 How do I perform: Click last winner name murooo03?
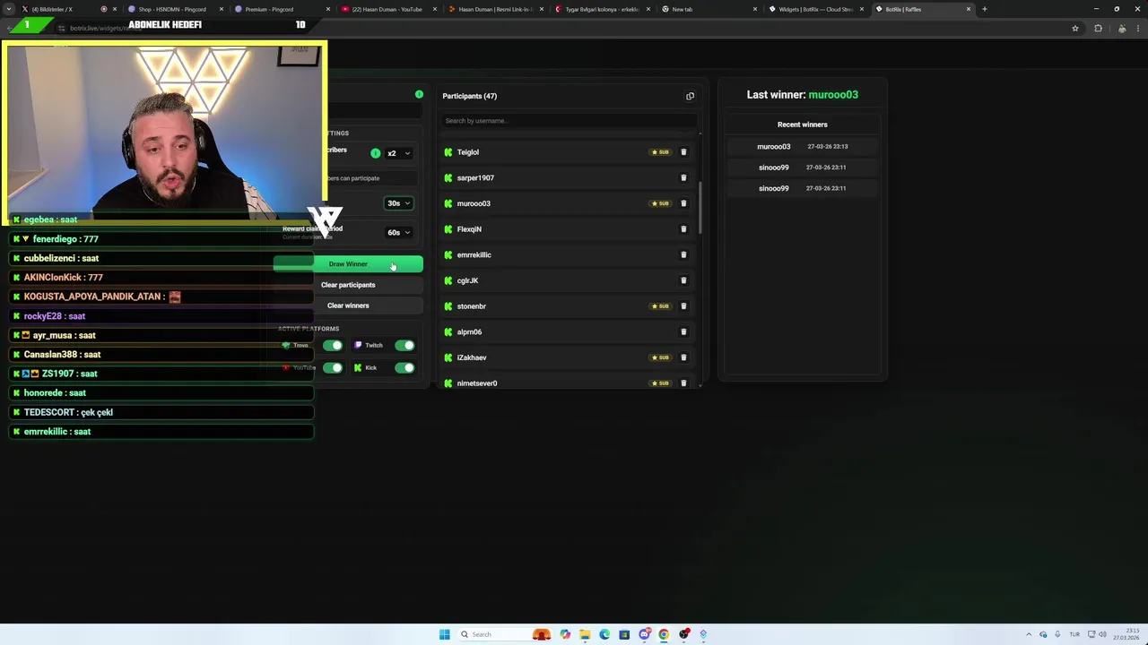click(833, 94)
